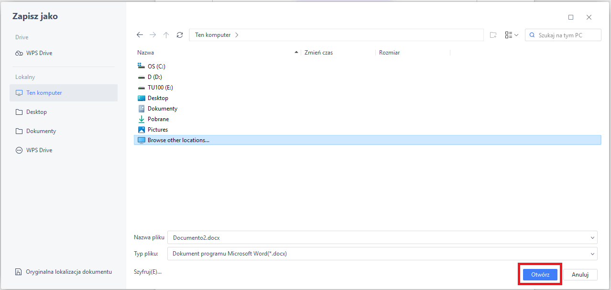Click the up-one-level arrow icon
Viewport: 611px width, 290px height.
click(166, 35)
